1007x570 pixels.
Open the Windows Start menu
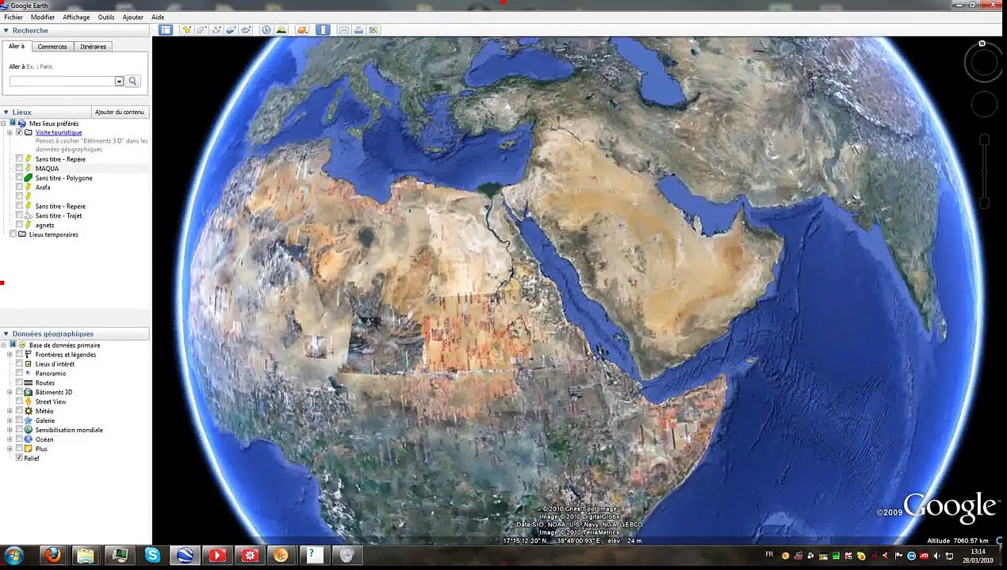click(13, 556)
